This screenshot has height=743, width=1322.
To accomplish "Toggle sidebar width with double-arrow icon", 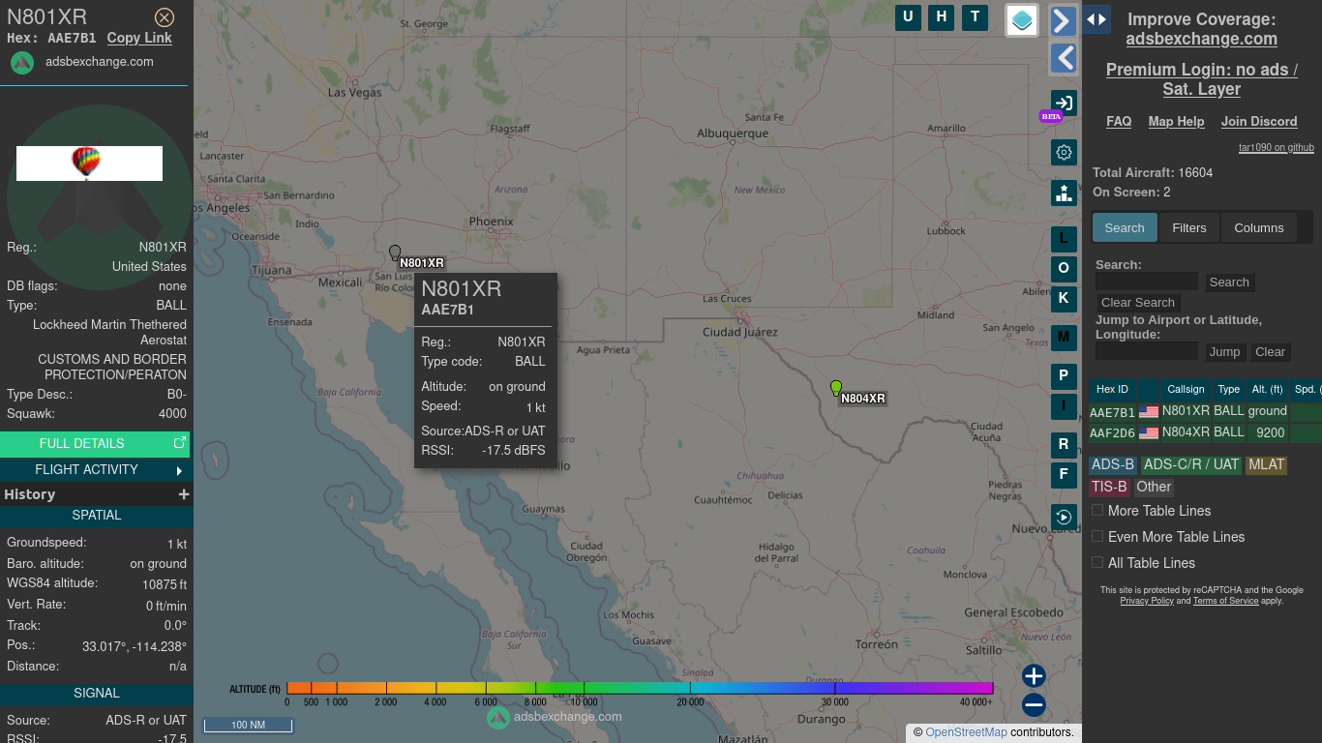I will coord(1097,19).
